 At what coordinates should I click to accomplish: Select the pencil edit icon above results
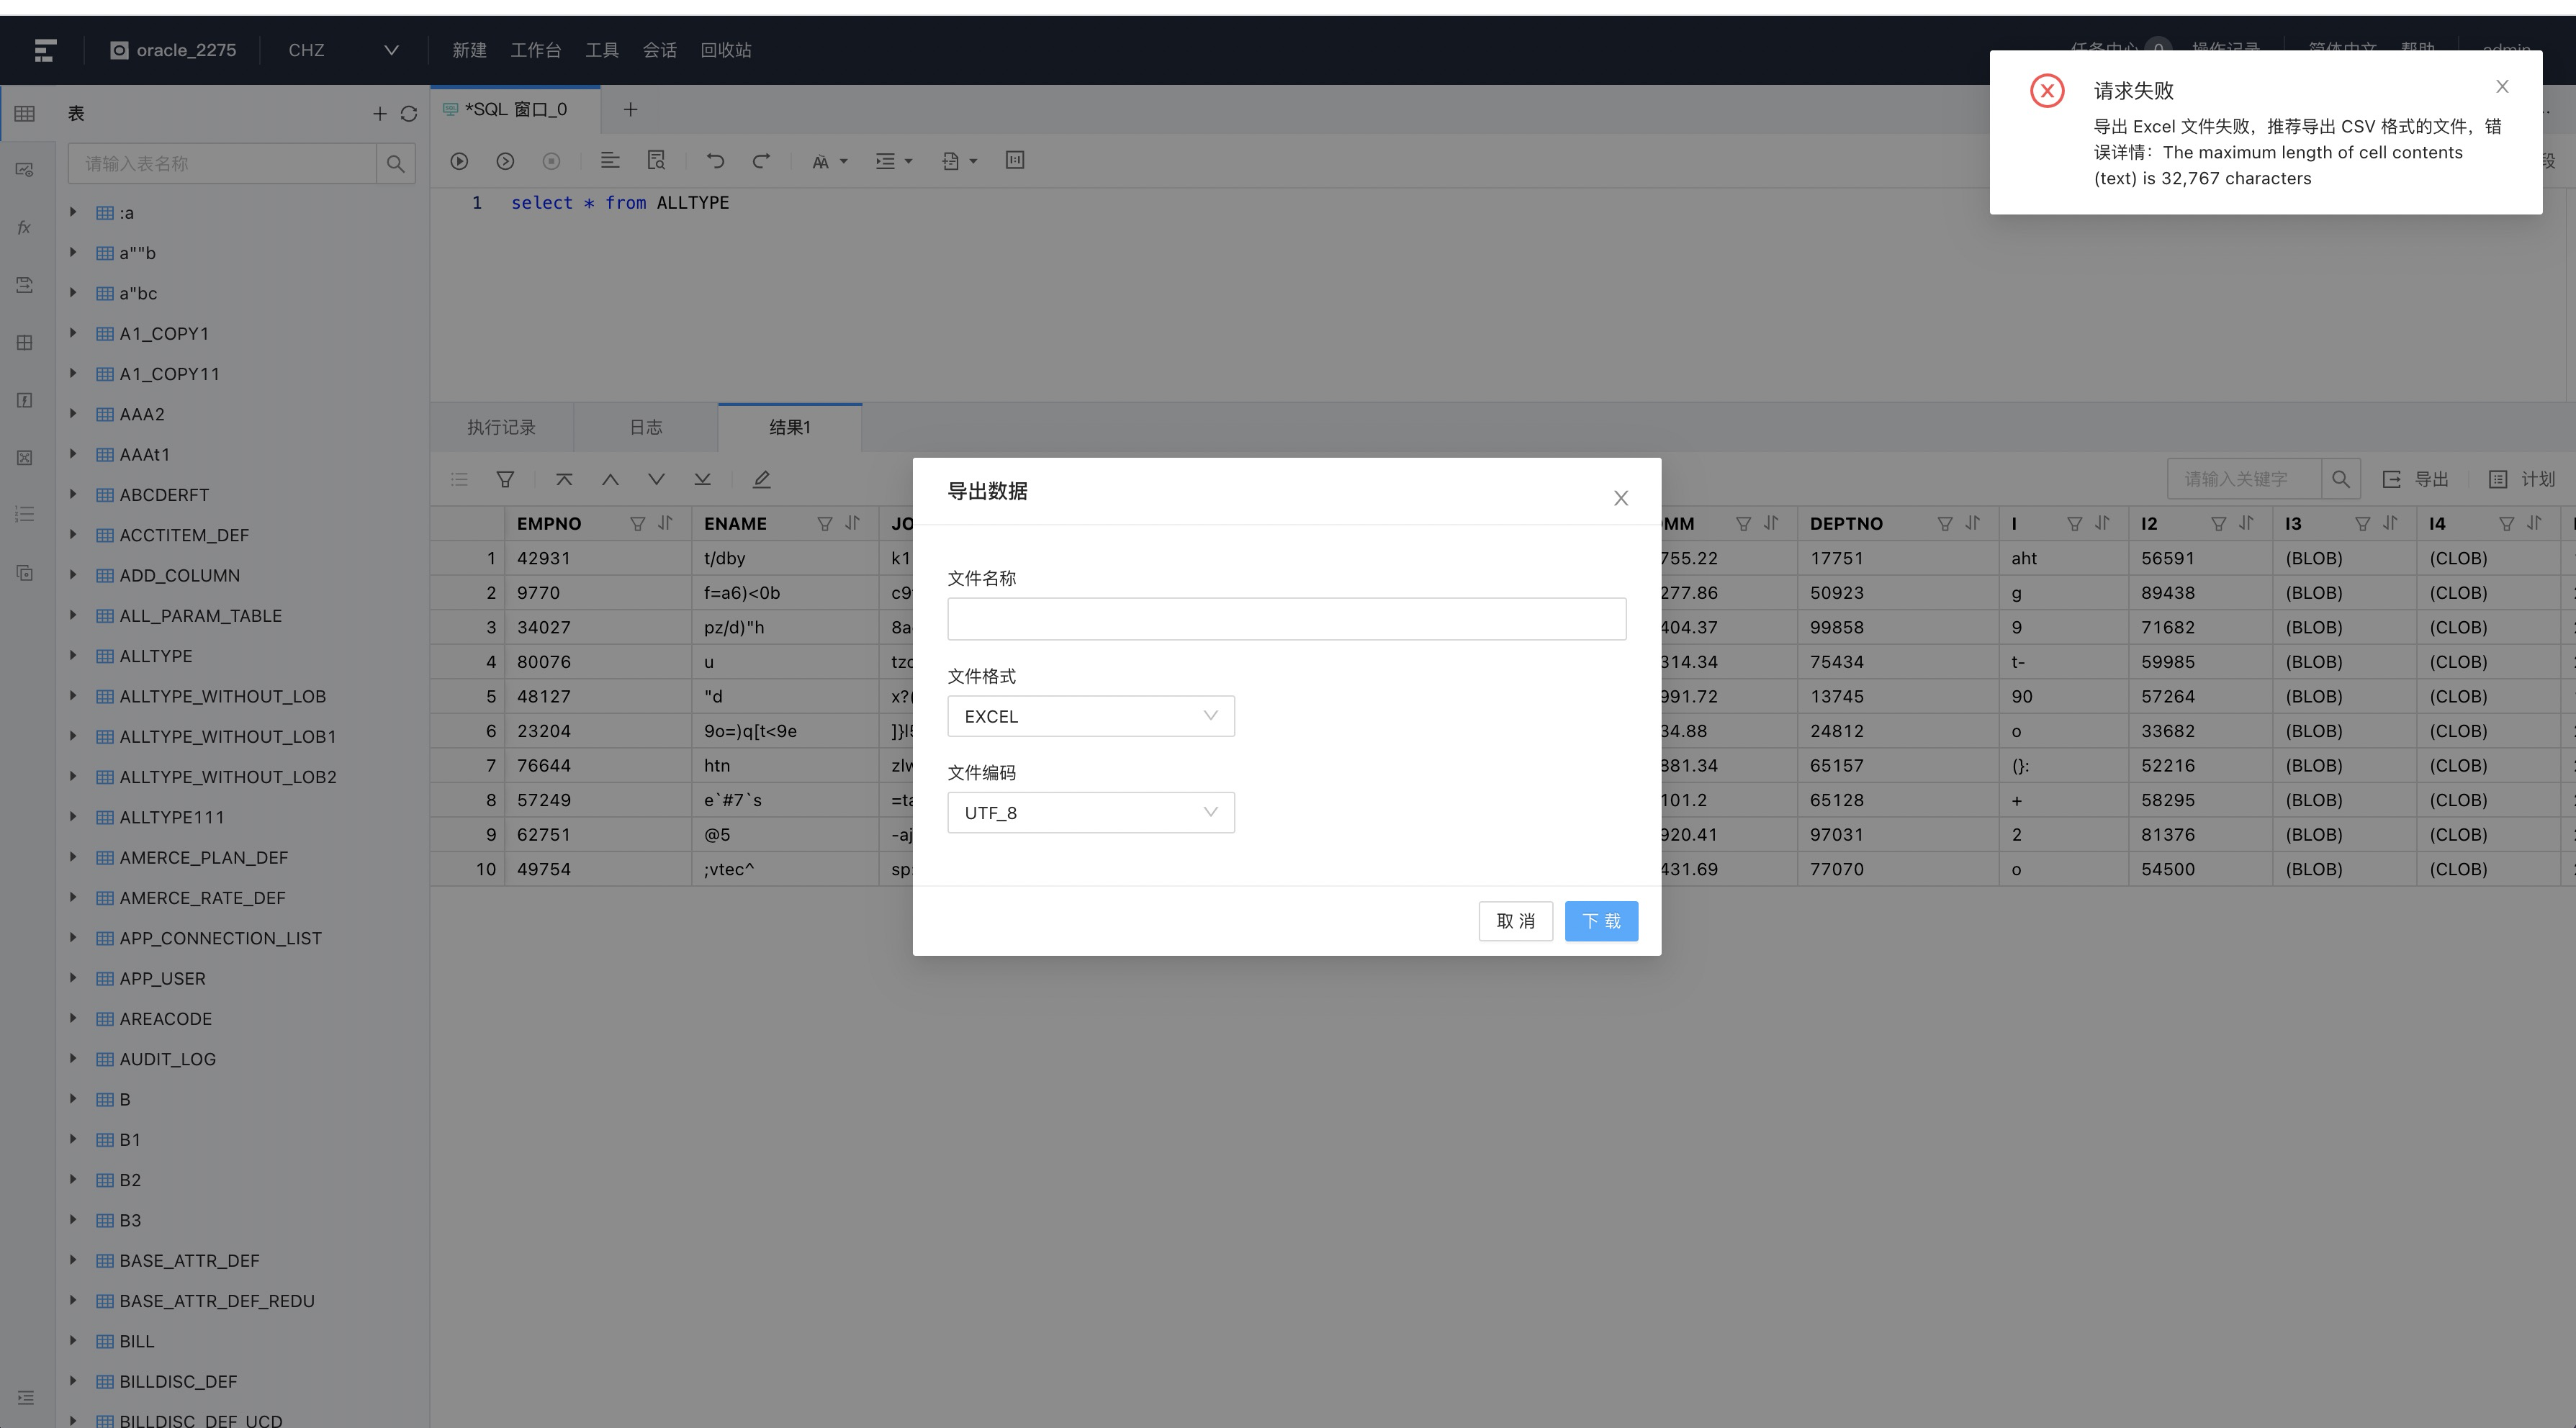(x=762, y=479)
